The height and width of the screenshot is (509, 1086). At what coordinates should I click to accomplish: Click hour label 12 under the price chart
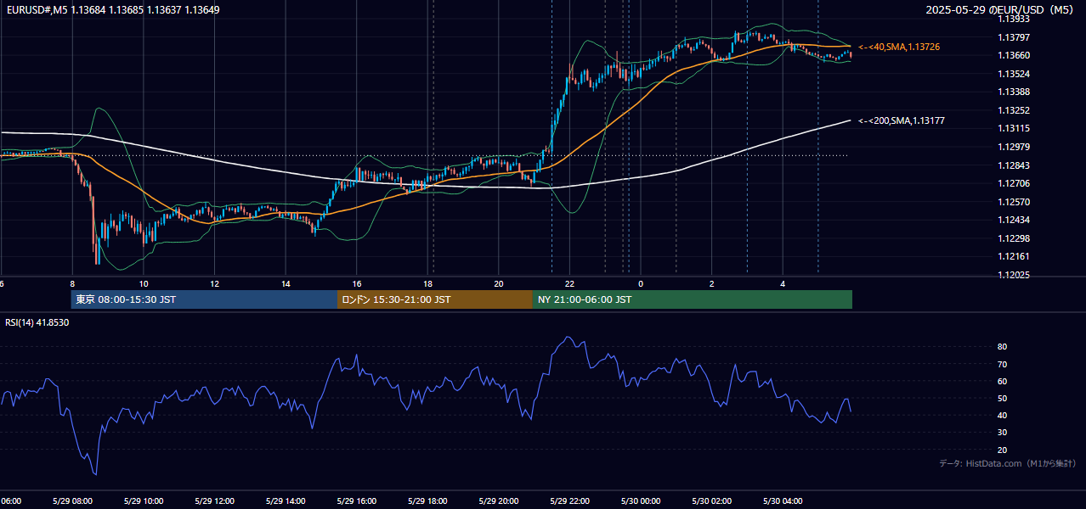tap(215, 284)
